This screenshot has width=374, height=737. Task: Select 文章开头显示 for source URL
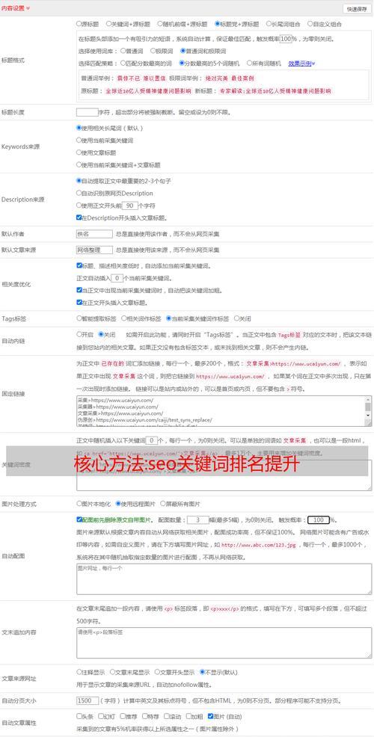point(156,672)
